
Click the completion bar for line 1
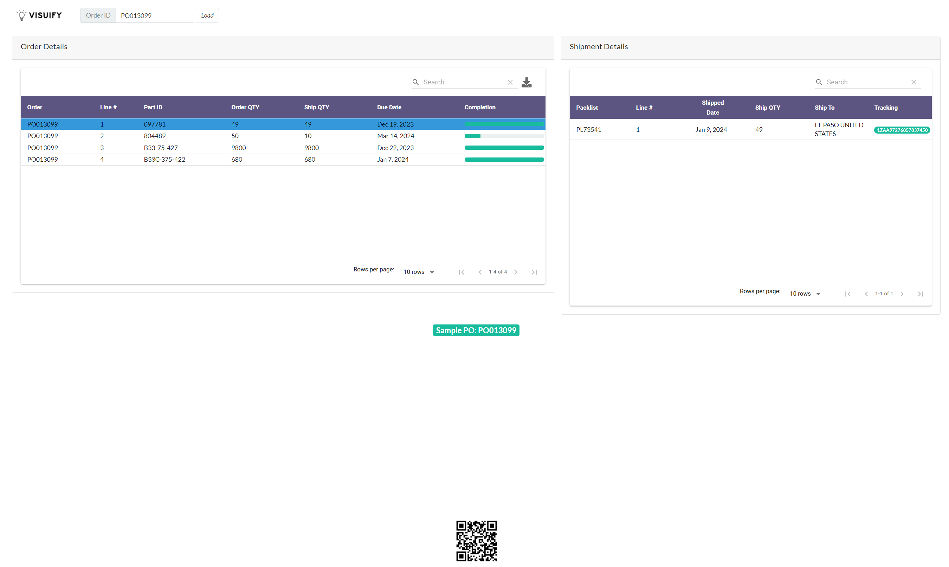coord(504,124)
